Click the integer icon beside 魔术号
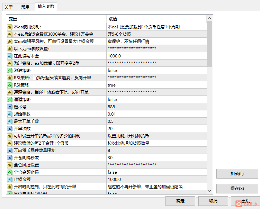Viewport: 260px width, 209px height. coord(10,107)
